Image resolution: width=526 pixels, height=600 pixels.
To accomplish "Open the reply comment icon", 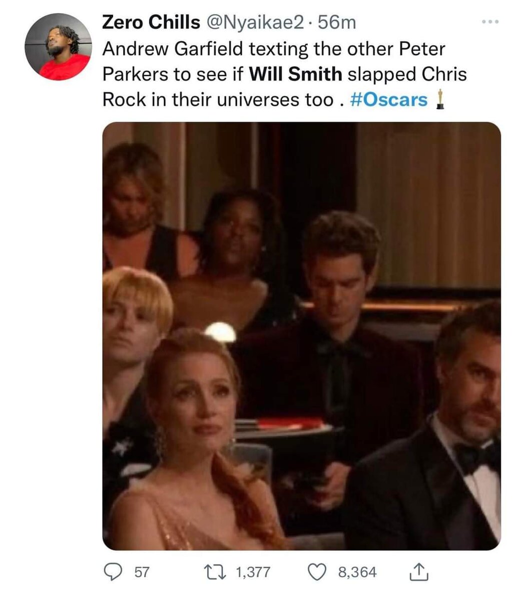I will click(114, 571).
